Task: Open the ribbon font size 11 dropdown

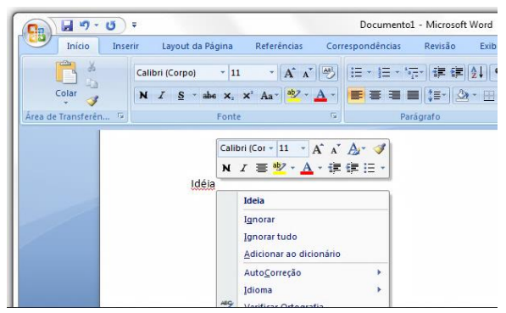Action: (x=272, y=73)
